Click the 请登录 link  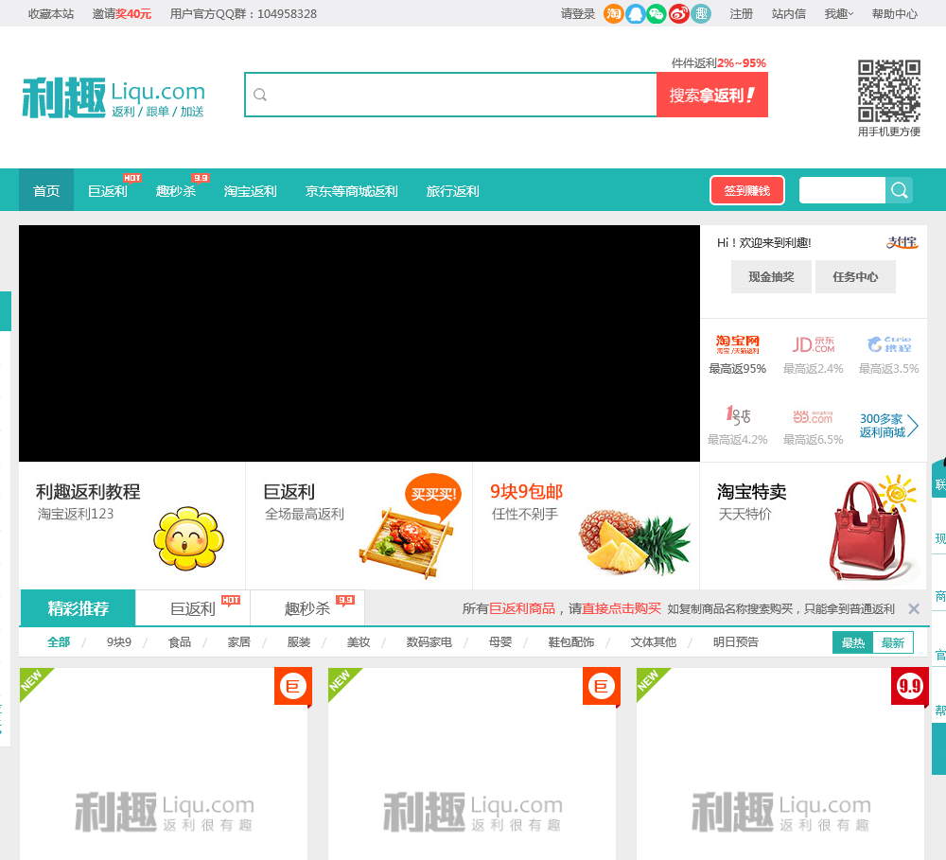[578, 14]
